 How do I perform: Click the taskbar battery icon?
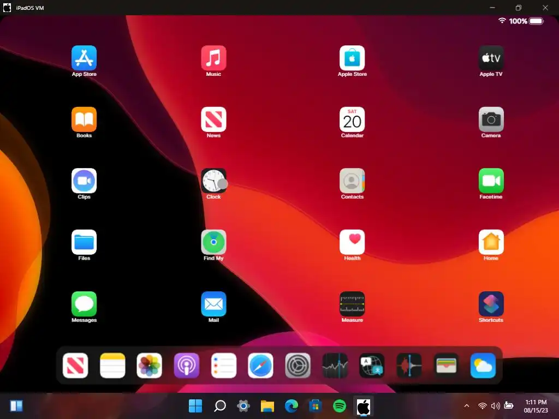(x=509, y=405)
